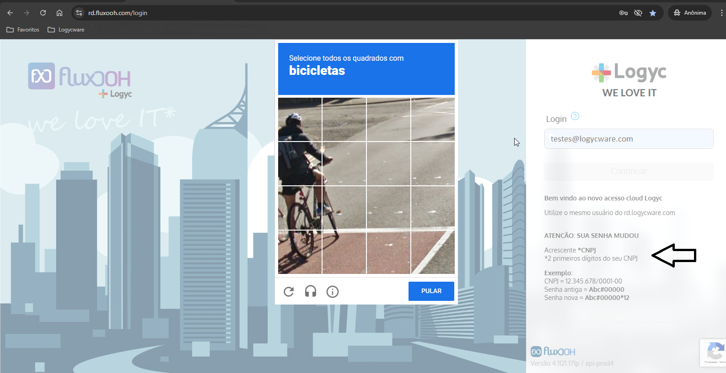Toggle third-party cookie blocking eye icon

tap(638, 13)
